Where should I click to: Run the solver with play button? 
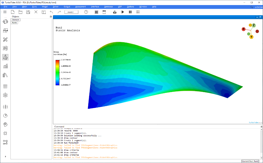[123, 12]
